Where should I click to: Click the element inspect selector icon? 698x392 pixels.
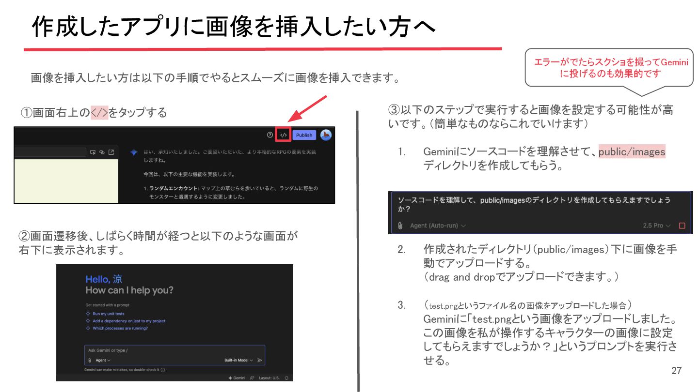tap(93, 152)
